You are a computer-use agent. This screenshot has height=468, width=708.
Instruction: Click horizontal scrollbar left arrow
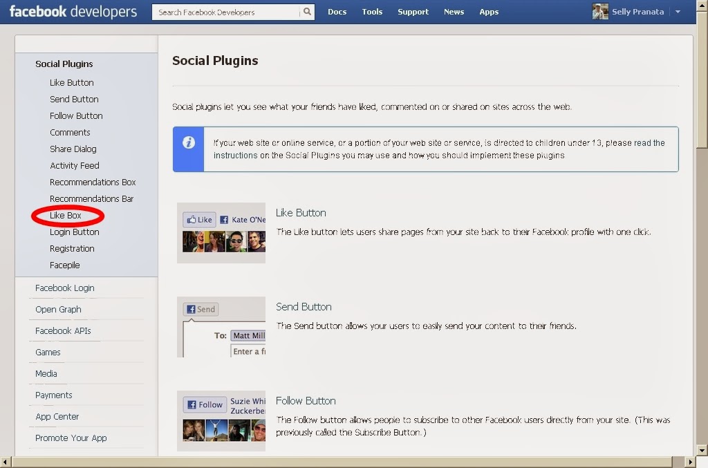click(x=5, y=462)
